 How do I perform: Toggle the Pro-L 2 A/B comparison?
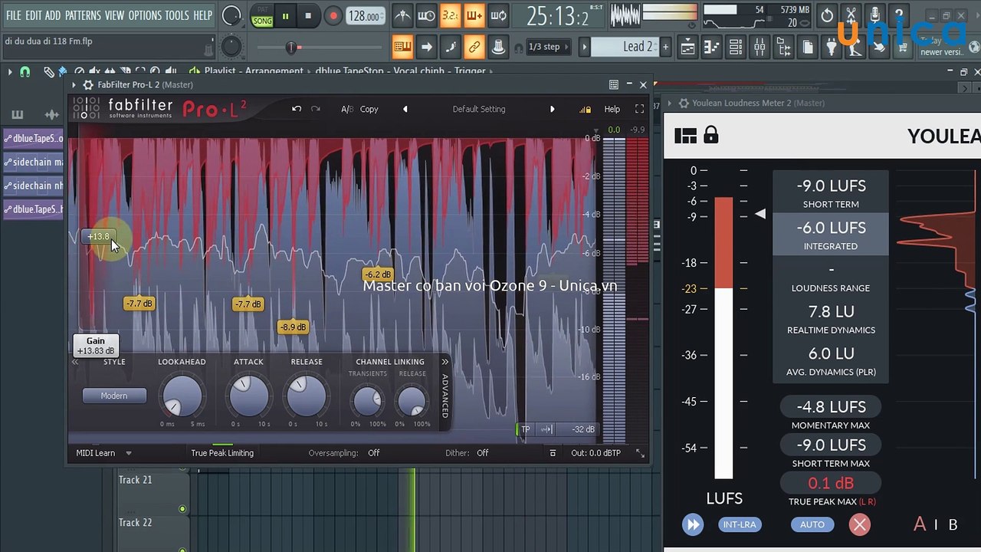click(347, 109)
